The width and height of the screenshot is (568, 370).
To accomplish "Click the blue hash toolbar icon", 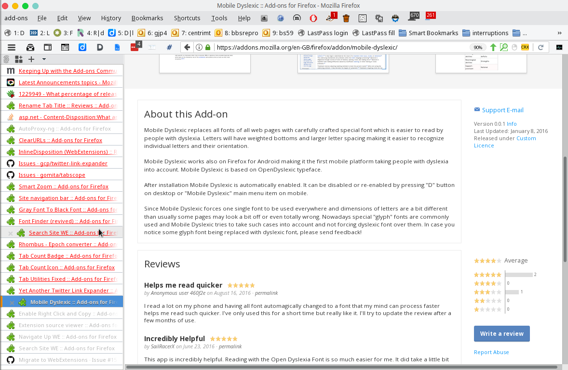I will 169,47.
